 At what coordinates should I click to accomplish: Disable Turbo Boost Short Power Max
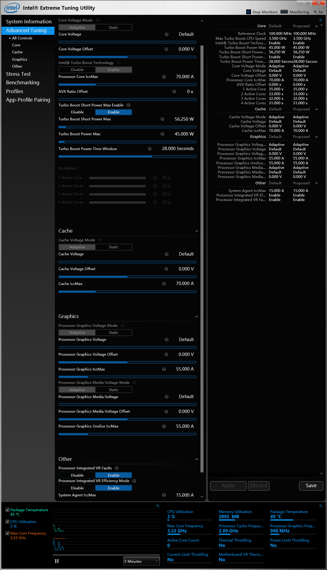click(x=77, y=112)
